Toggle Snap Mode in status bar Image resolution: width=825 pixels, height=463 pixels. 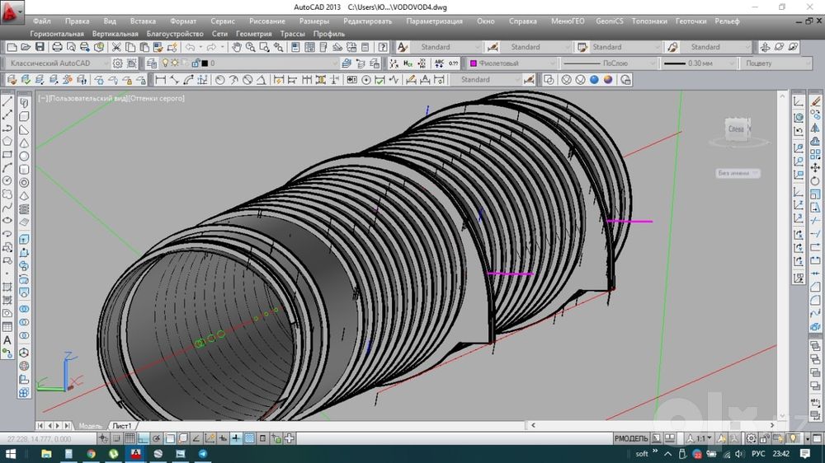[x=116, y=438]
